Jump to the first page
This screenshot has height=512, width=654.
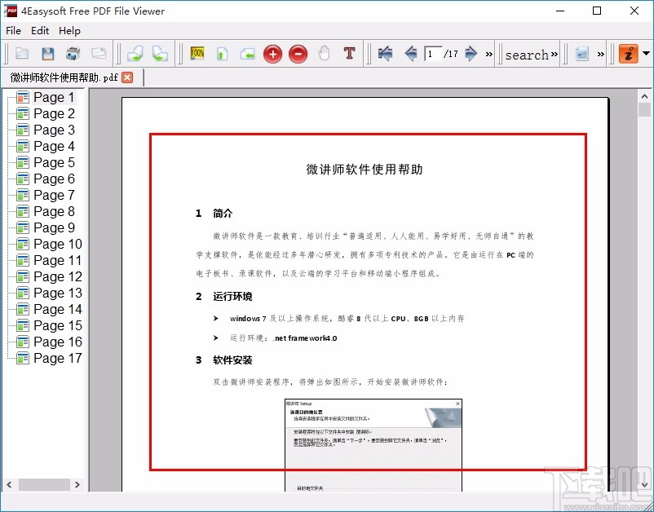click(384, 54)
